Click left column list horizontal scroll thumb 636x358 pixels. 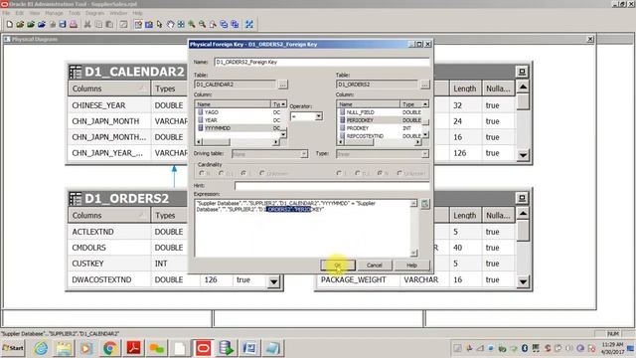pos(216,142)
